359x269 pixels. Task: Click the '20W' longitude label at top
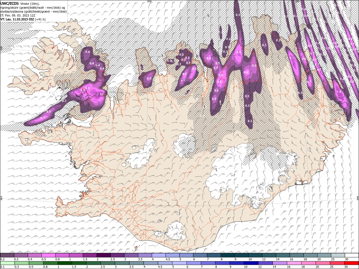point(149,1)
